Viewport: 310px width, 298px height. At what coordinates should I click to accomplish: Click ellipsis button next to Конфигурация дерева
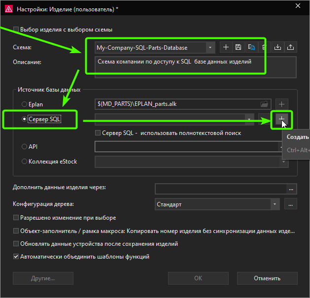coord(291,204)
